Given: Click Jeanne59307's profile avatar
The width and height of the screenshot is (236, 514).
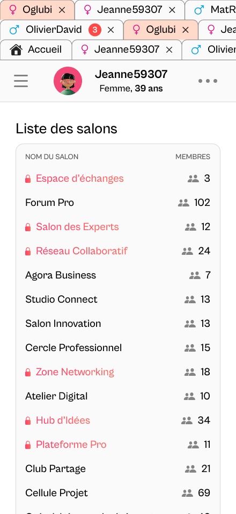Looking at the screenshot, I should point(68,81).
